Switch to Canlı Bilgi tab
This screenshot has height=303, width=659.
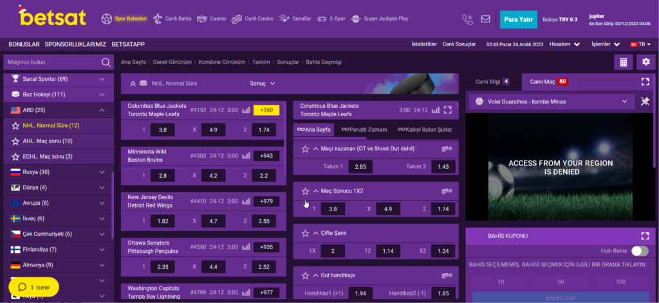(492, 82)
